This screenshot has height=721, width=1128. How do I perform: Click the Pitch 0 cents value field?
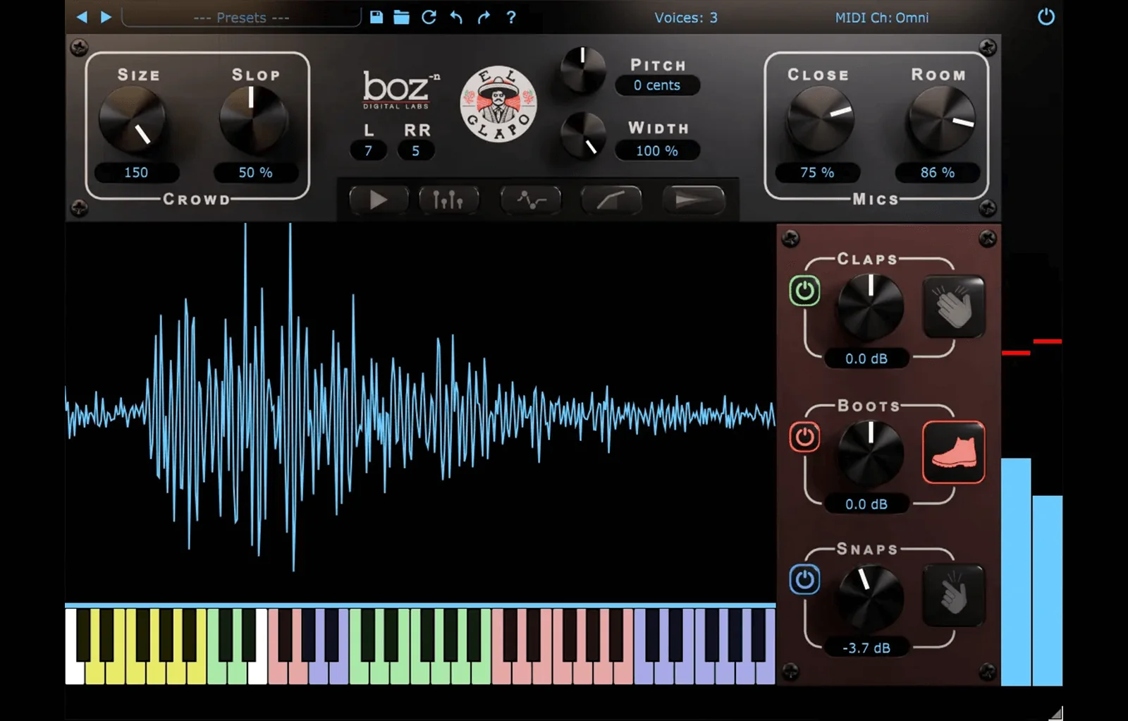point(657,85)
